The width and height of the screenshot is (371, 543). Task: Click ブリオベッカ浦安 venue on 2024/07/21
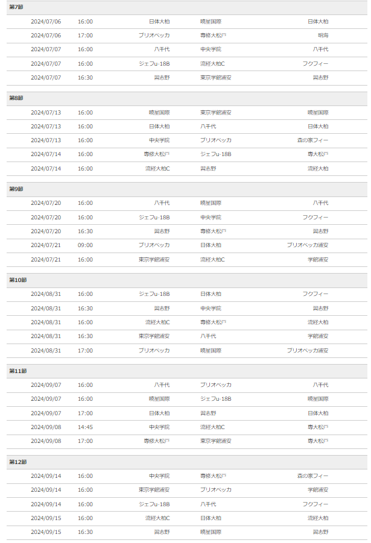(x=307, y=245)
